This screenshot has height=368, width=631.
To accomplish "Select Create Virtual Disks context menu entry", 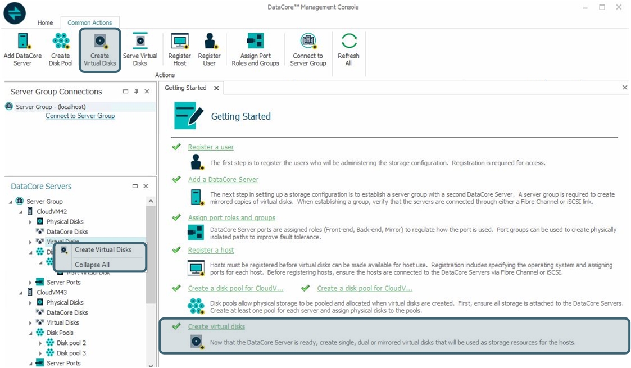I will point(103,249).
